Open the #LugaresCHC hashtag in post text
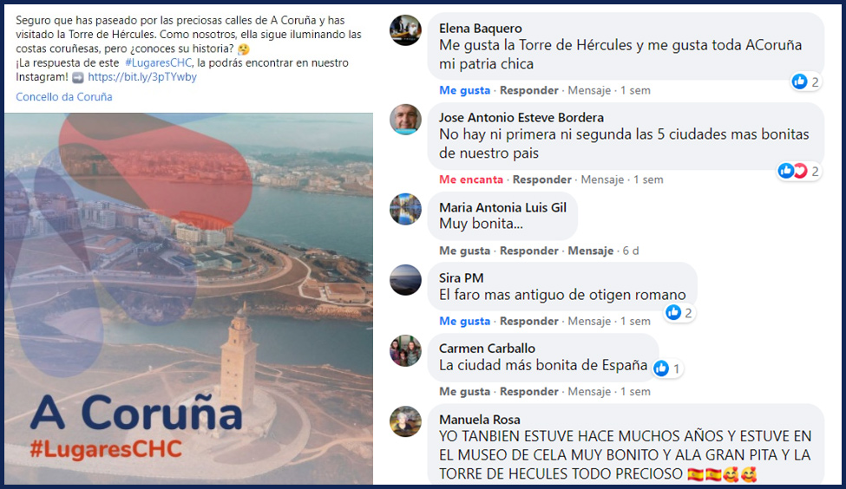Viewport: 846px width, 489px height. point(158,63)
